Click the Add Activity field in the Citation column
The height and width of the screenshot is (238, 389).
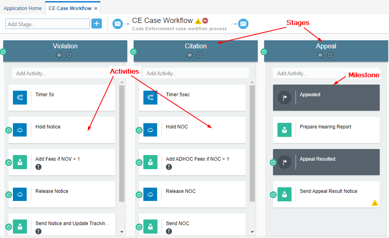(196, 73)
